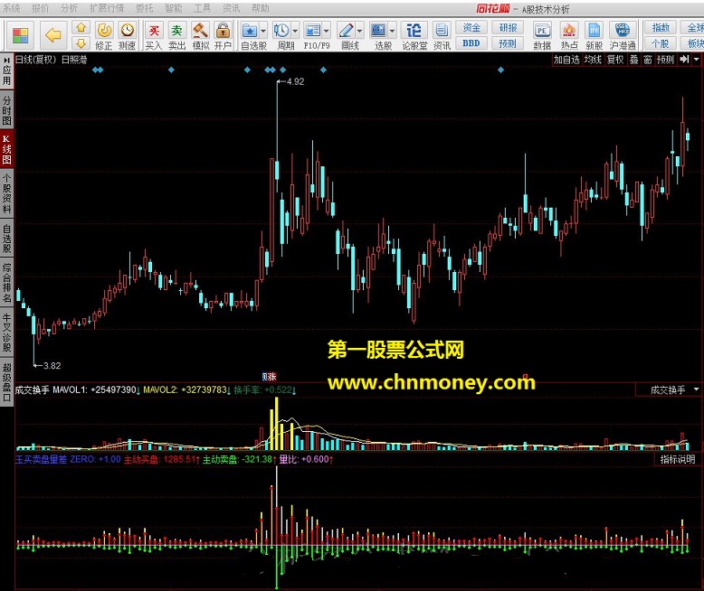This screenshot has height=591, width=704.
Task: Open the 资讯 menu in menu bar
Action: pyautogui.click(x=231, y=8)
